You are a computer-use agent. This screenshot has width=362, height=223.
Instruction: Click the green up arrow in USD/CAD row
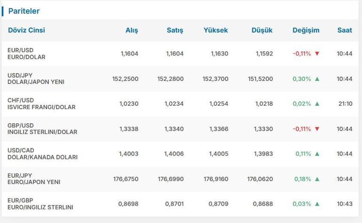point(317,154)
